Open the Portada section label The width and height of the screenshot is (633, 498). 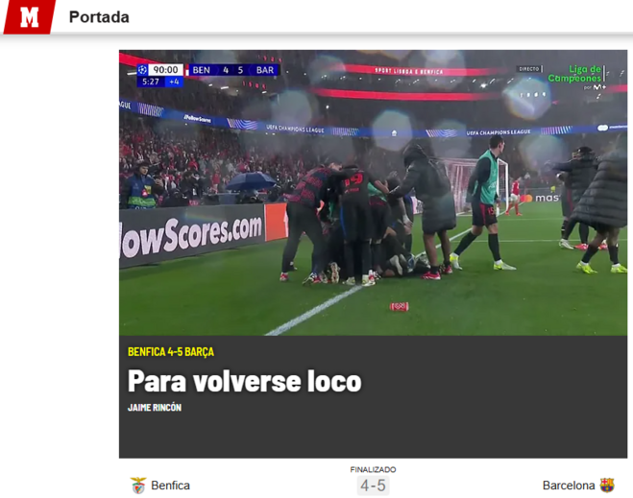(x=99, y=17)
